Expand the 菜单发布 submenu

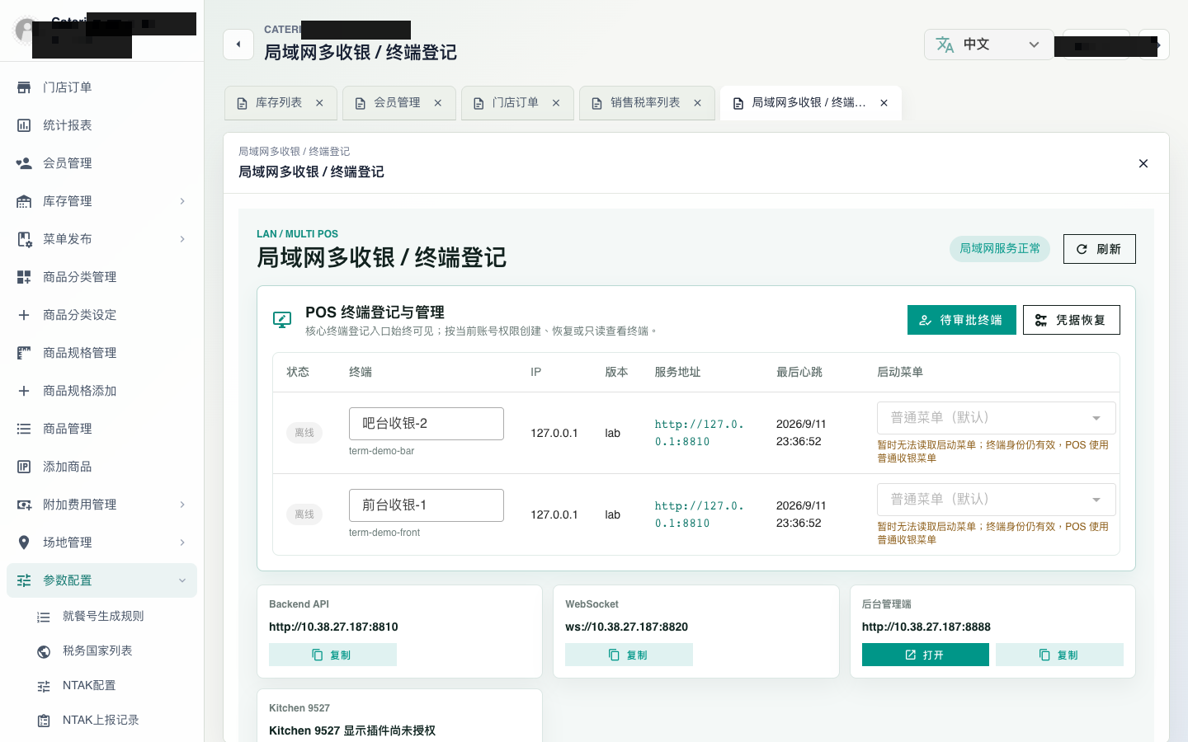[182, 239]
